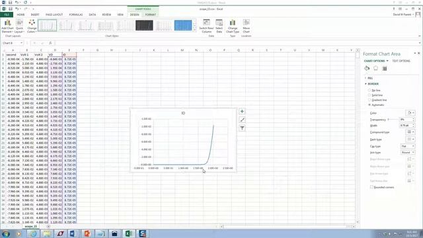Viewport: 423px width, 238px height.
Task: Click the vertical scrollbar of sheet
Action: tap(358, 136)
